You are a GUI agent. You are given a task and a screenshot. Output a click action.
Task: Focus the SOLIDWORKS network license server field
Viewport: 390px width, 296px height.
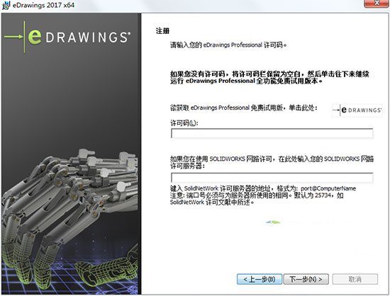click(272, 178)
